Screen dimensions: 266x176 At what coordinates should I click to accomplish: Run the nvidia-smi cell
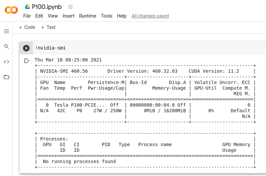[x=26, y=48]
